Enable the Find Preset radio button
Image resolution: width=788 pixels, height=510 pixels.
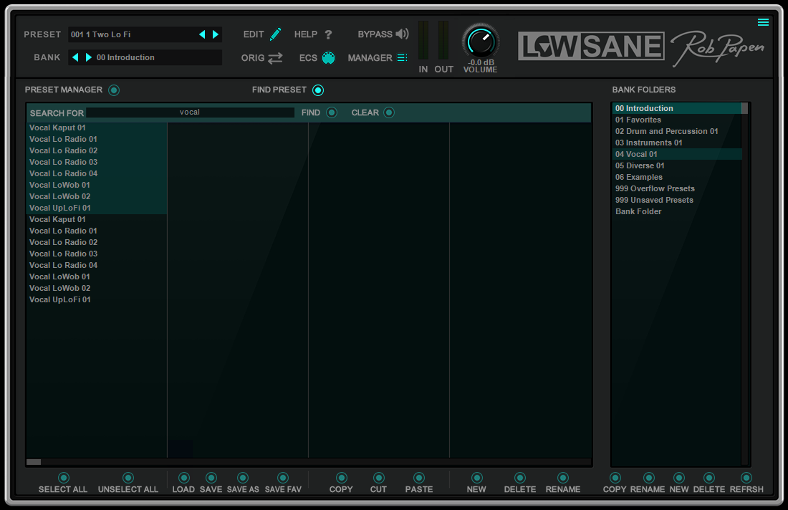[x=318, y=90]
